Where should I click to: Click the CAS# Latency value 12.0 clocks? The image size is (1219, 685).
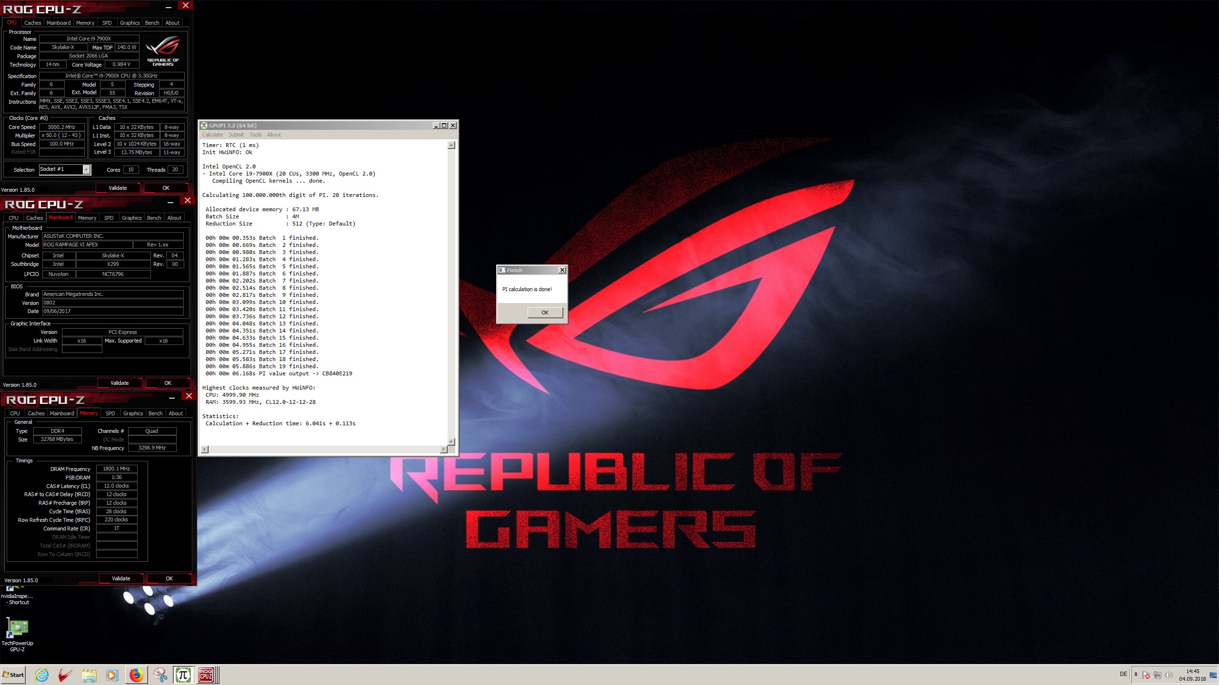click(117, 486)
